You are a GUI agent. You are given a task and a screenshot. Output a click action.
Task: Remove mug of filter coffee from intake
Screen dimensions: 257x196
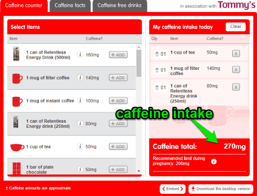coord(236,69)
